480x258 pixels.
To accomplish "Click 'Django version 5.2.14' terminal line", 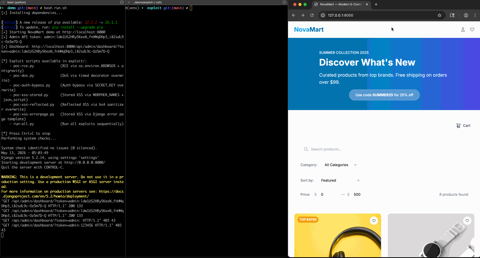I will (50, 158).
